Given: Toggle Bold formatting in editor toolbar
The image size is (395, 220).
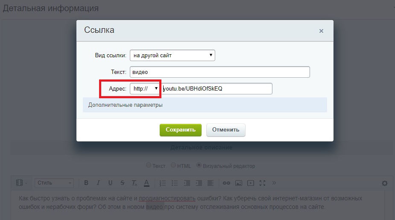Looking at the screenshot, I should pyautogui.click(x=86, y=183).
